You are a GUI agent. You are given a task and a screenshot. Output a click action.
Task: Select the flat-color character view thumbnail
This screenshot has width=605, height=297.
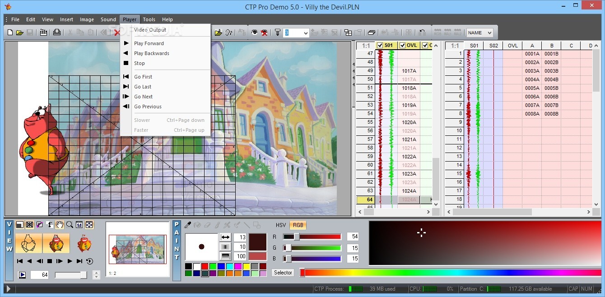(56, 243)
